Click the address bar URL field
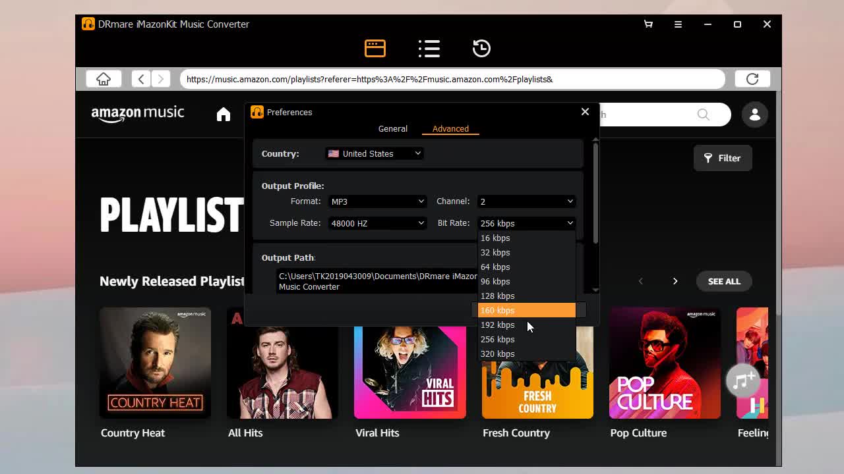 point(452,79)
